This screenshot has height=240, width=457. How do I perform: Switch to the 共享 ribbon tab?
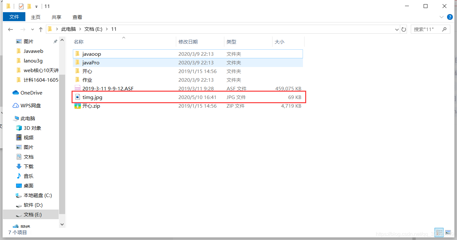point(56,17)
